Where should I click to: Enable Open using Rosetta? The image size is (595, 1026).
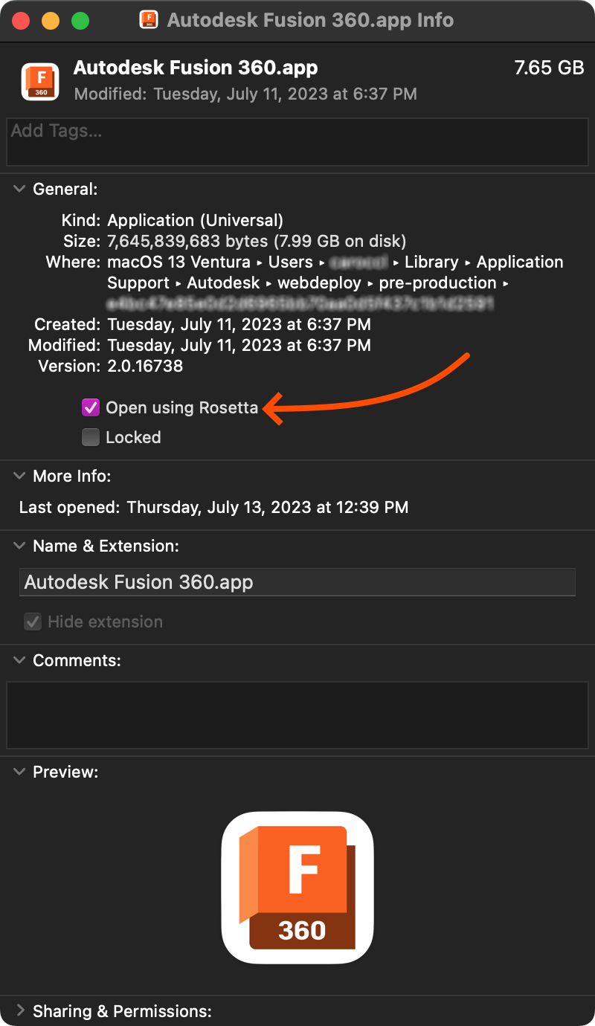point(90,407)
